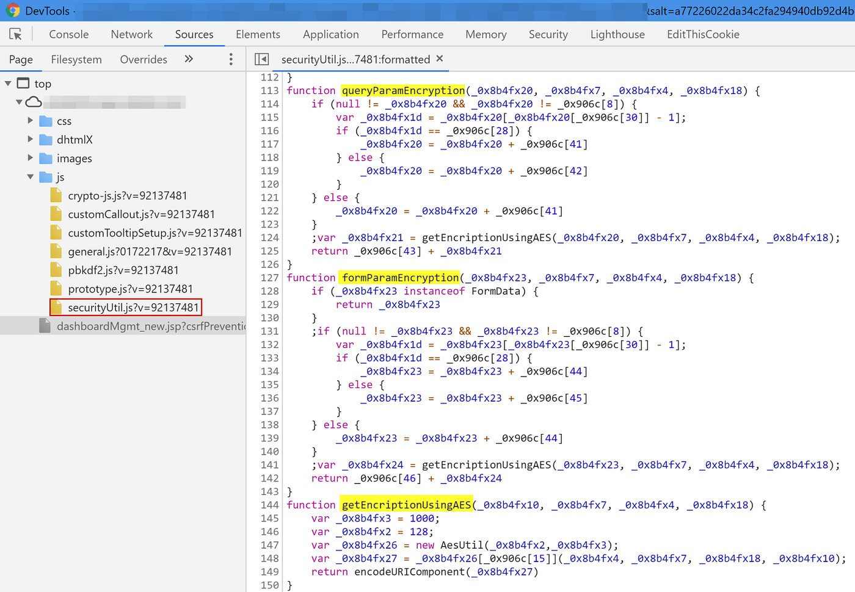The width and height of the screenshot is (855, 592).
Task: Open the navigator three-dot options menu
Action: pyautogui.click(x=230, y=59)
